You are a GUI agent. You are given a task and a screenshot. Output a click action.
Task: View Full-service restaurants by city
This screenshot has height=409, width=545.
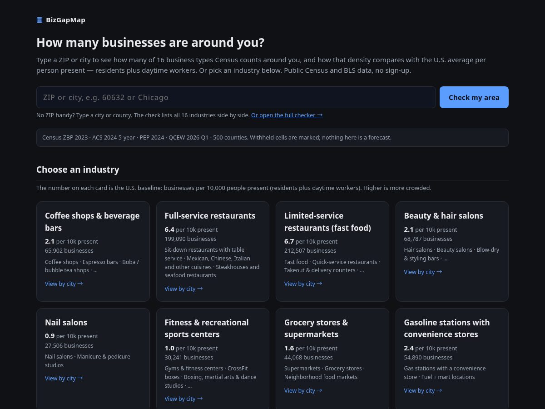[183, 289]
